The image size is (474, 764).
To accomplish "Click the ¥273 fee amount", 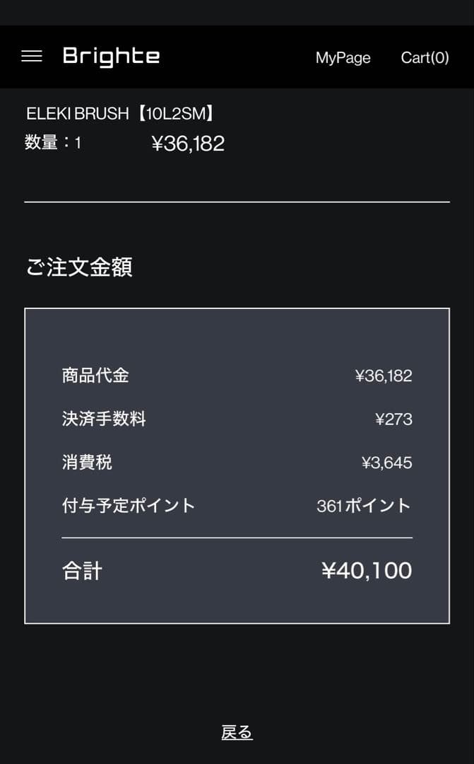I will (393, 419).
